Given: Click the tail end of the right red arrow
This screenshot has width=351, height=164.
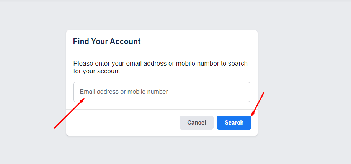Looking at the screenshot, I should click(x=264, y=93).
